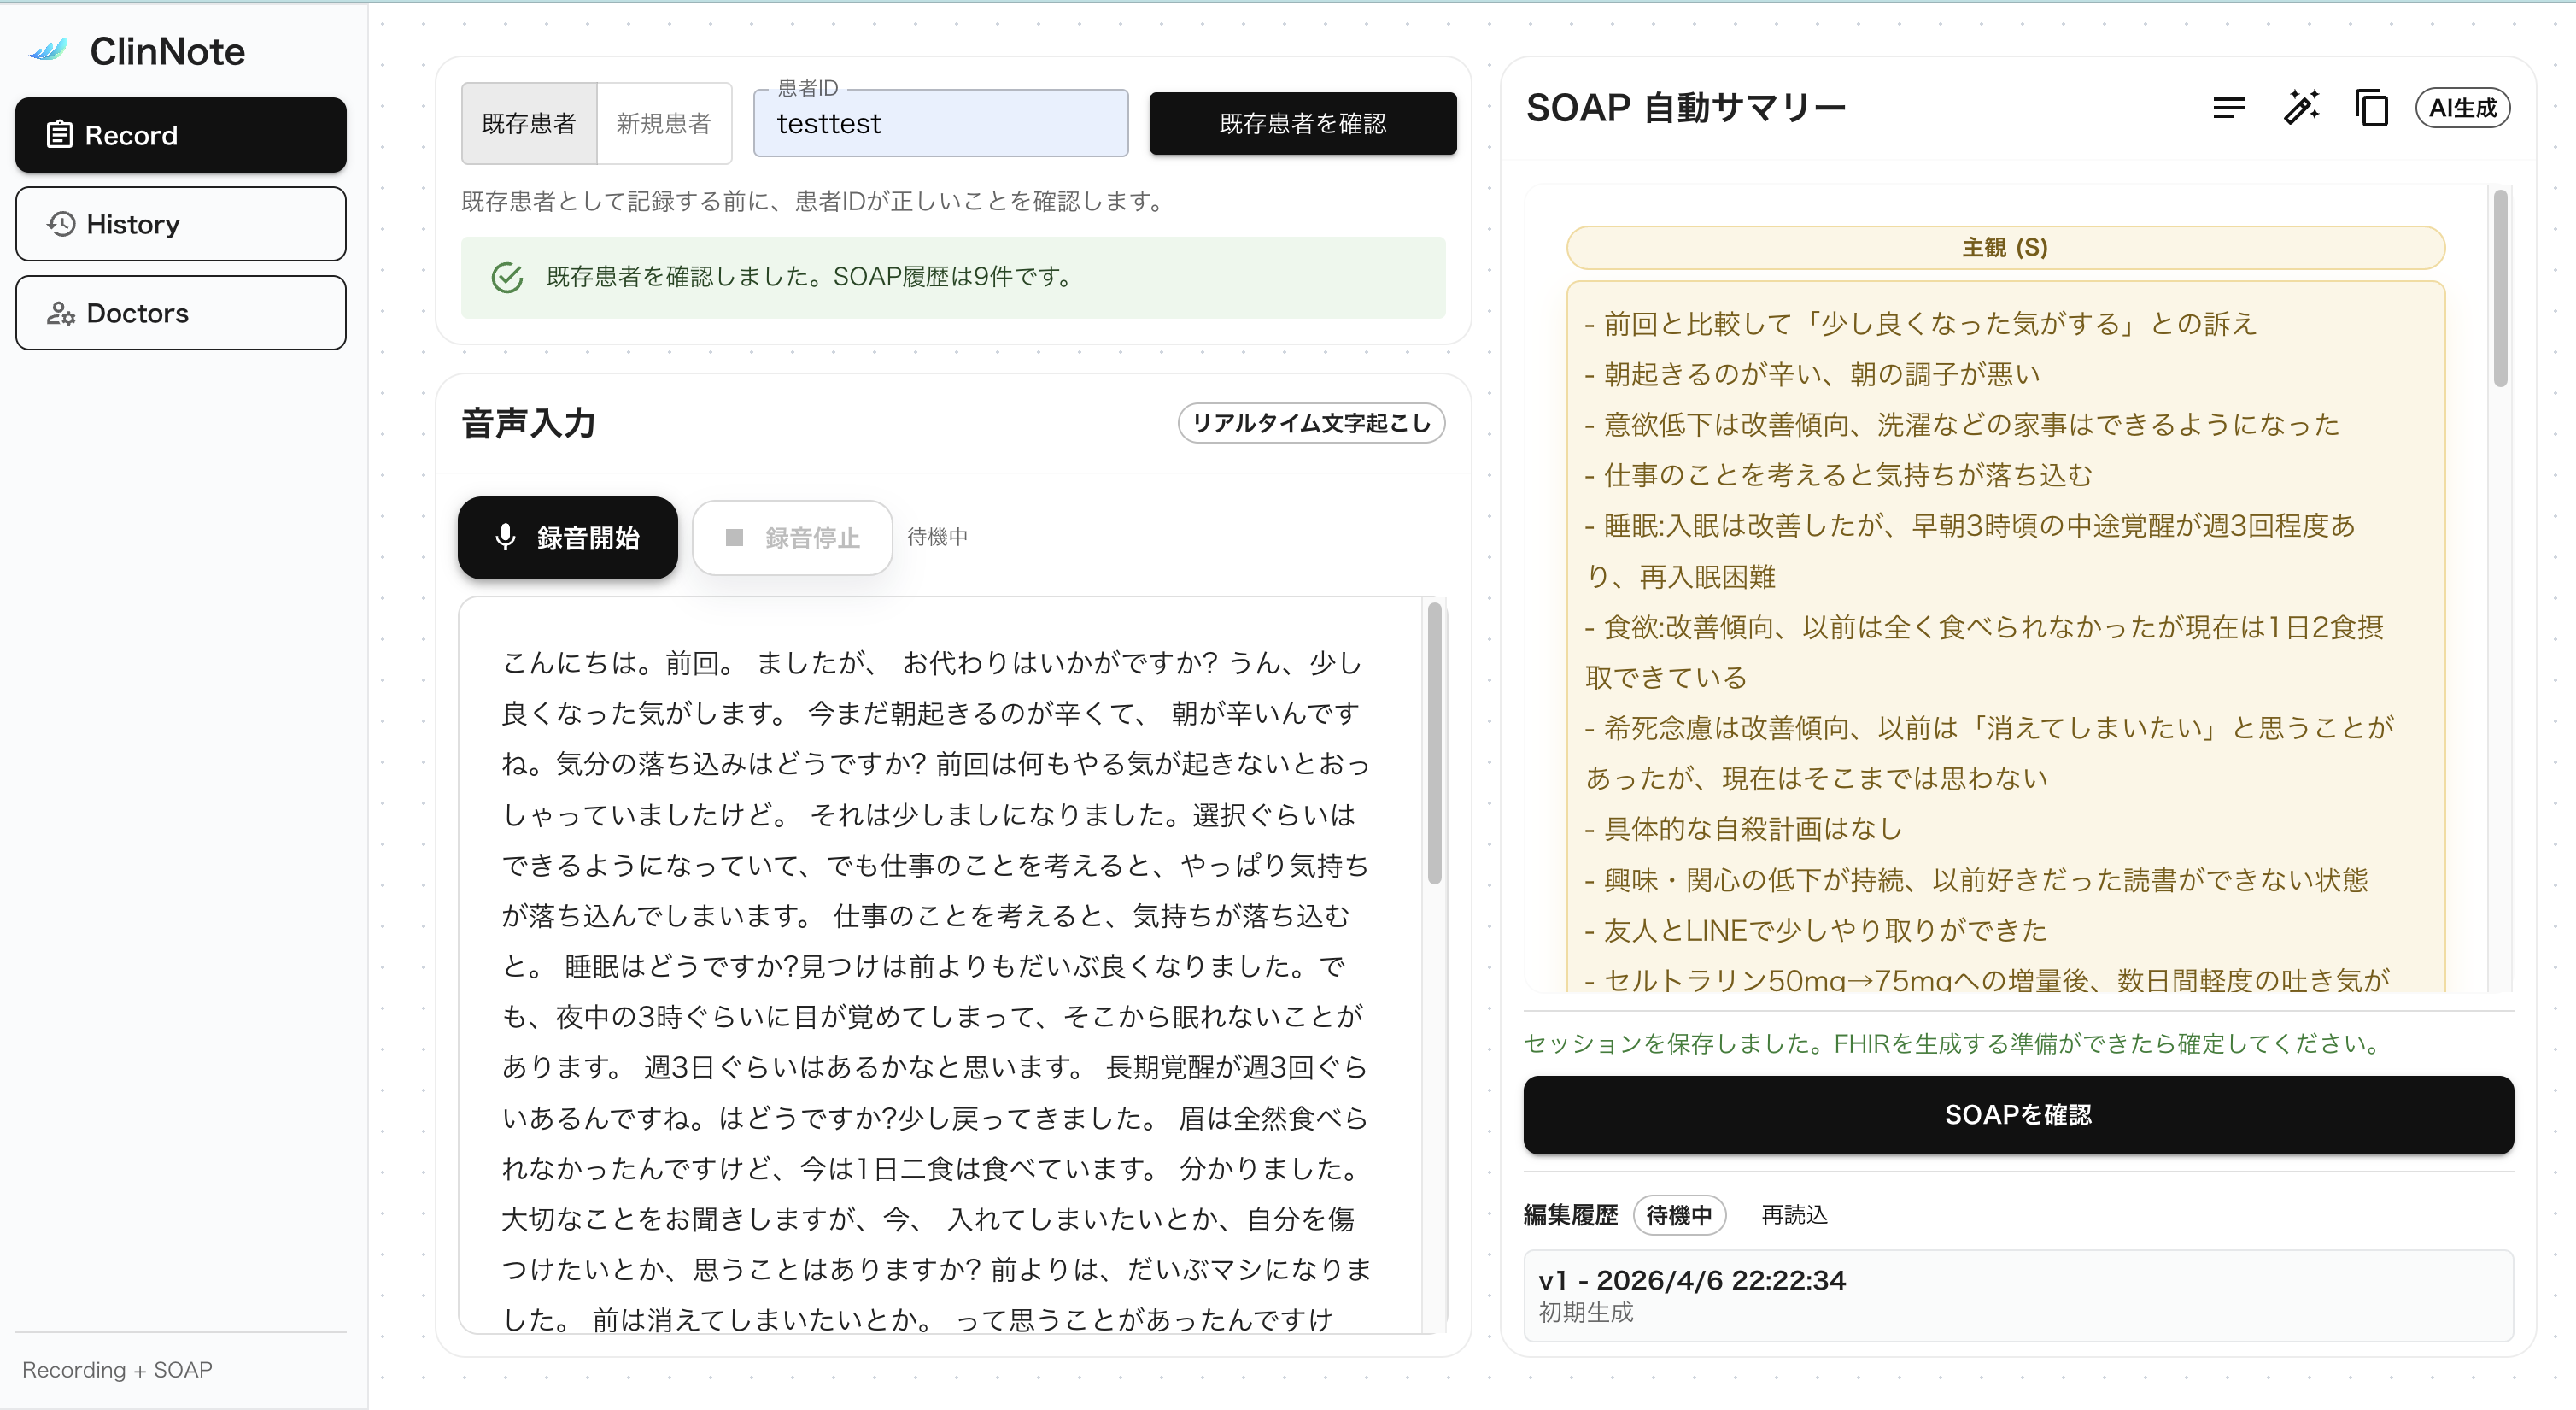Click the green checkmark confirmation icon
The image size is (2576, 1410).
pos(507,277)
